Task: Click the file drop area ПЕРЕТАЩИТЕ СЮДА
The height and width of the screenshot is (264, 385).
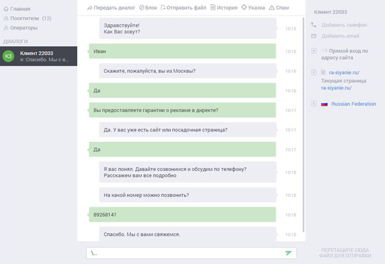Action: point(345,253)
